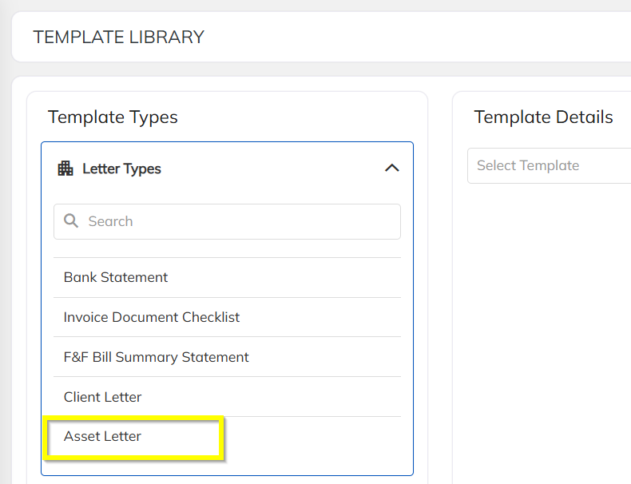
Task: Collapse the Letter Types section chevron
Action: coord(391,169)
